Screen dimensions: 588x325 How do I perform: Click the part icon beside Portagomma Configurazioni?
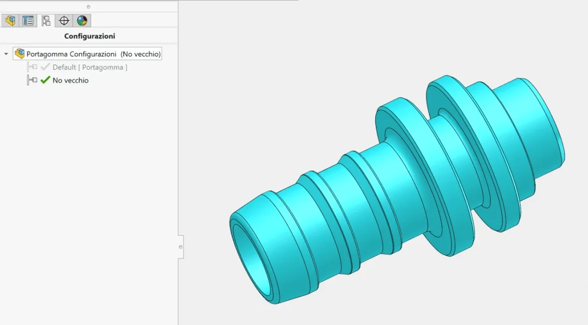19,53
